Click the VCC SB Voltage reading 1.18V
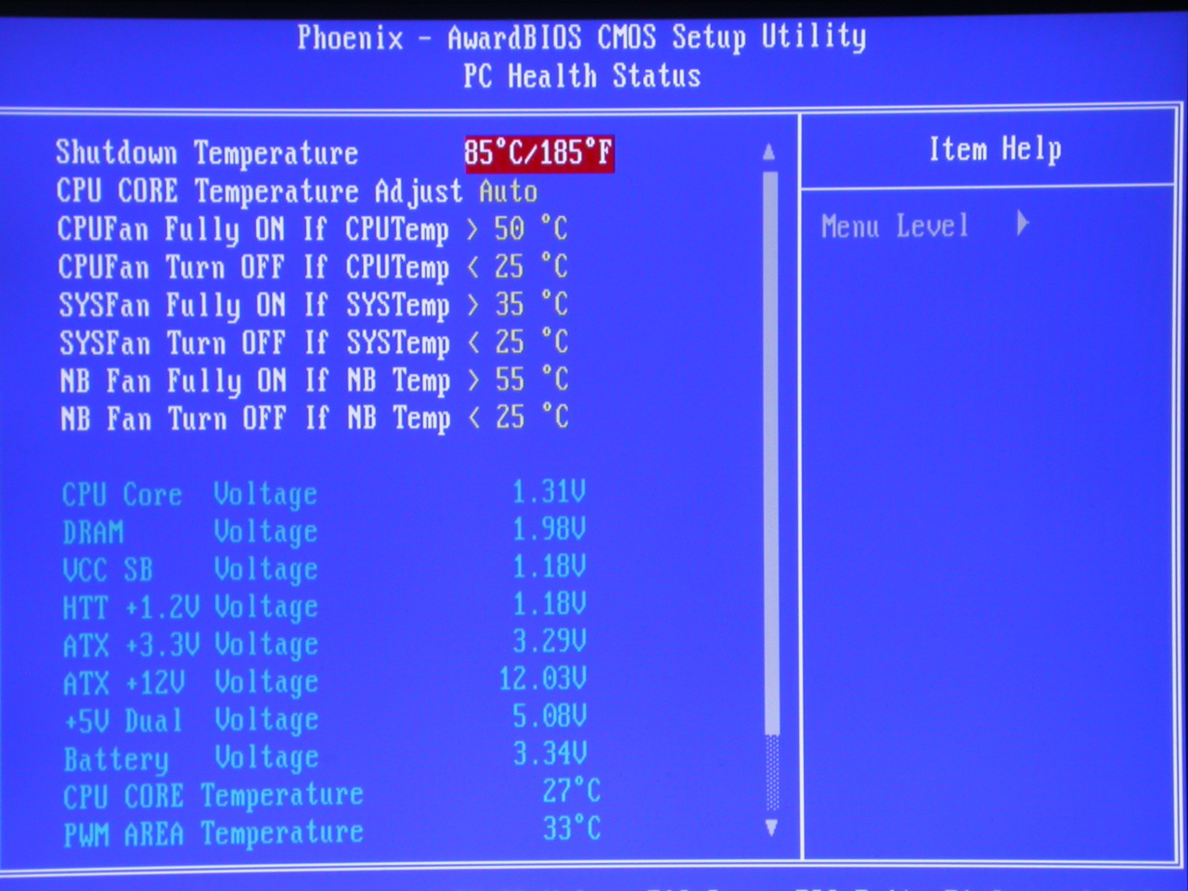Viewport: 1188px width, 891px height. pyautogui.click(x=549, y=566)
